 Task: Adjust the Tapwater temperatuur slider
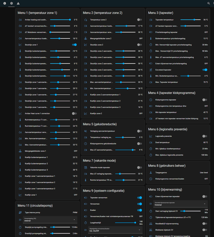tap(191, 20)
